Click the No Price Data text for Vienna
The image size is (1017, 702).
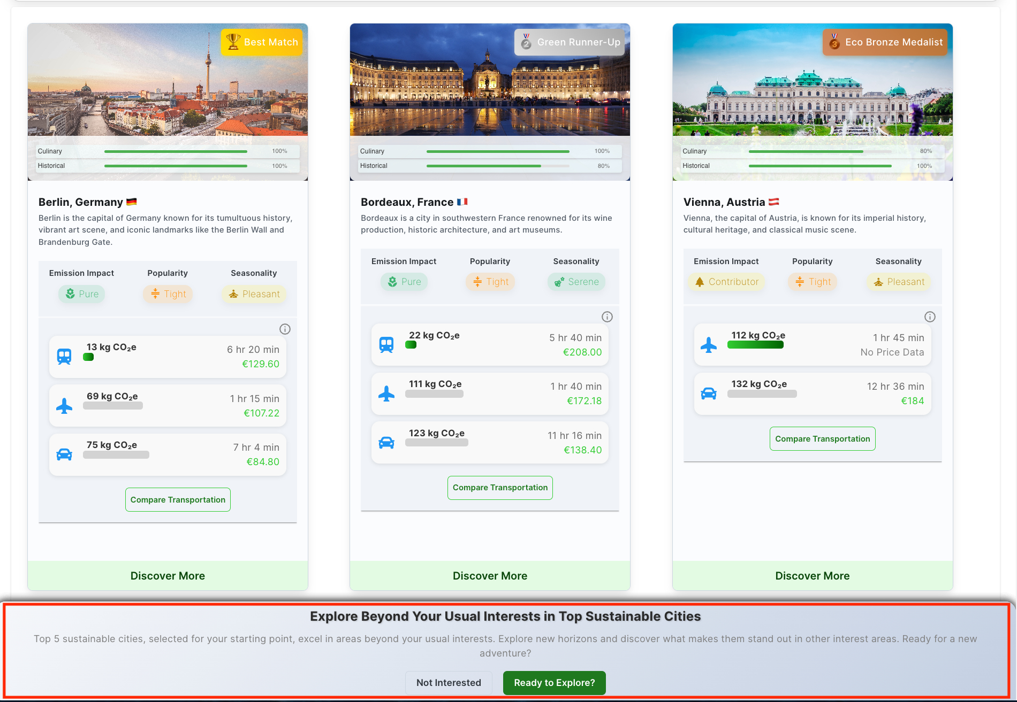(892, 352)
